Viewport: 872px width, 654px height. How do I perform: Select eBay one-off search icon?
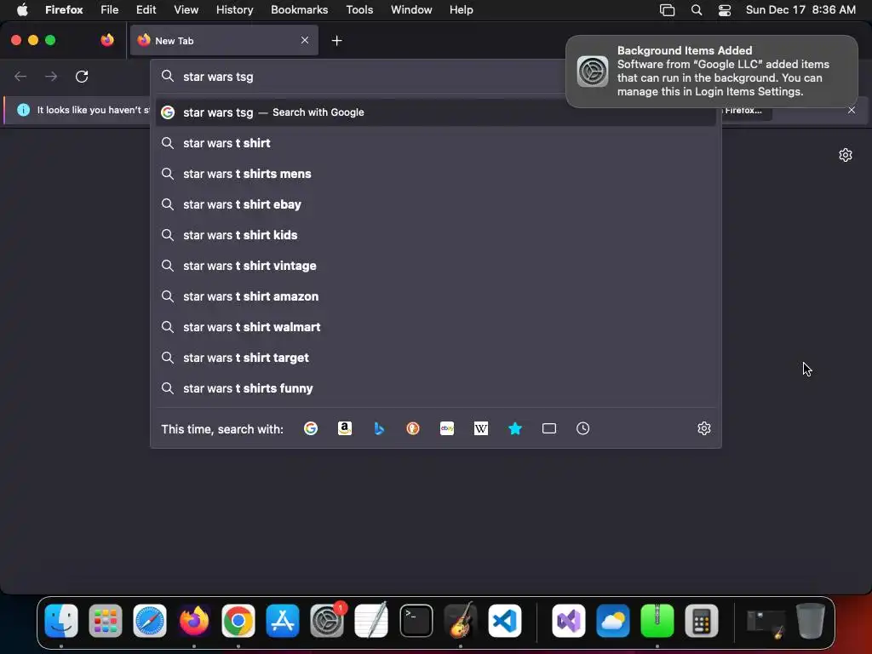(x=447, y=428)
